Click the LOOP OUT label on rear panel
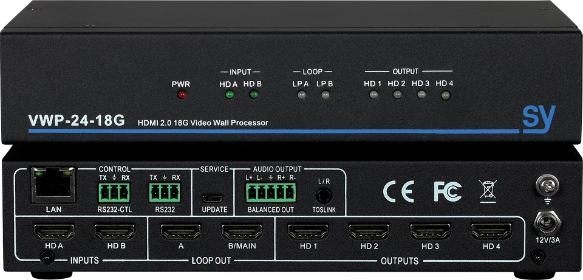This screenshot has width=583, height=280. tap(211, 261)
